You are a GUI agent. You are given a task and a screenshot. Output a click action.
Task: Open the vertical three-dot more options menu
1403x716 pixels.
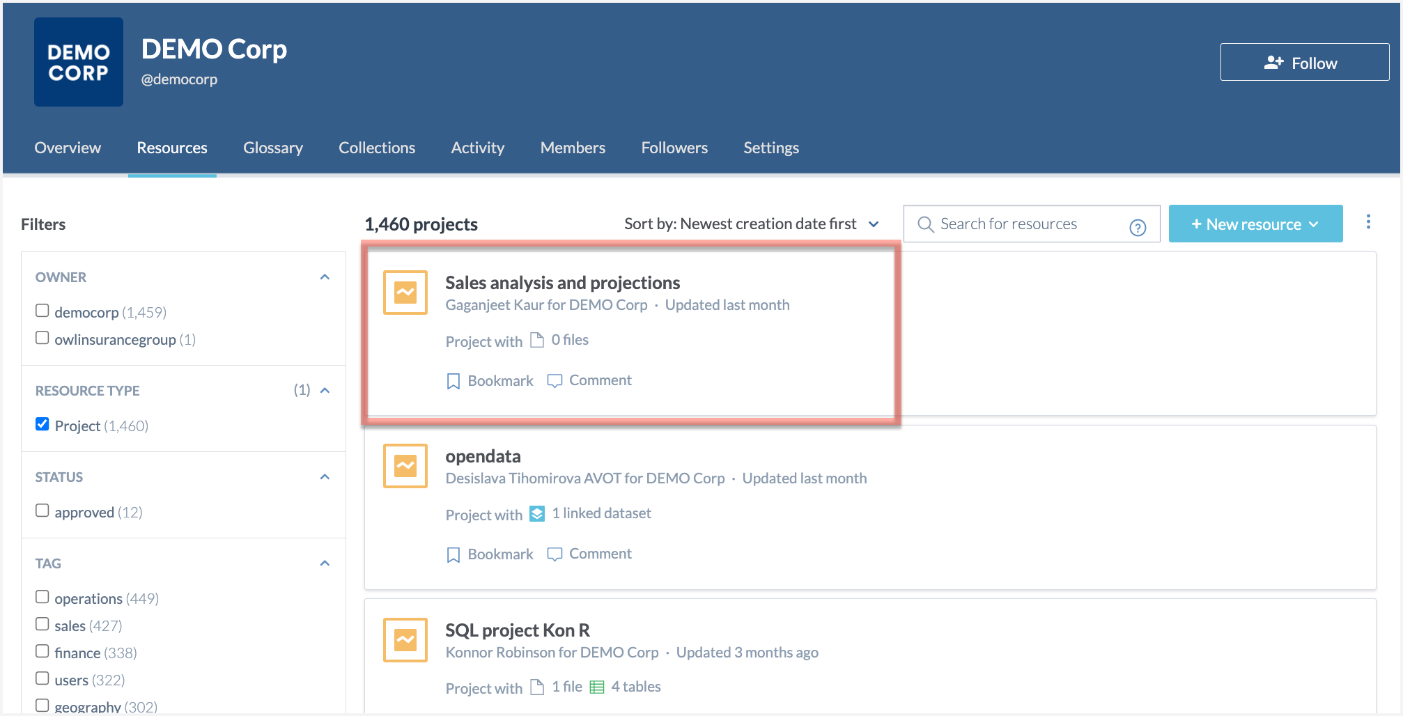1368,221
